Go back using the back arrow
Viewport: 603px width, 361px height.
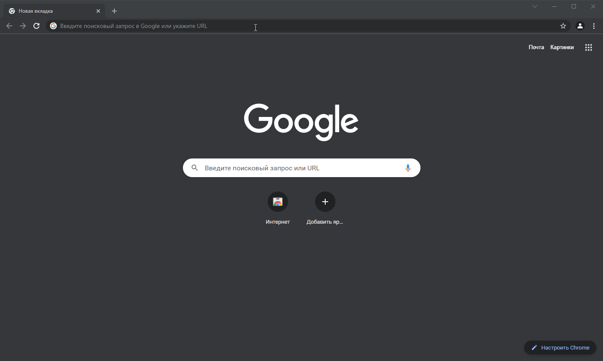[x=9, y=26]
